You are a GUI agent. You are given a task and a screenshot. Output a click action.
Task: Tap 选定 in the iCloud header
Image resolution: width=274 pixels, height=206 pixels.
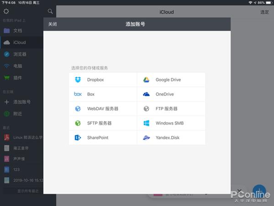click(264, 12)
